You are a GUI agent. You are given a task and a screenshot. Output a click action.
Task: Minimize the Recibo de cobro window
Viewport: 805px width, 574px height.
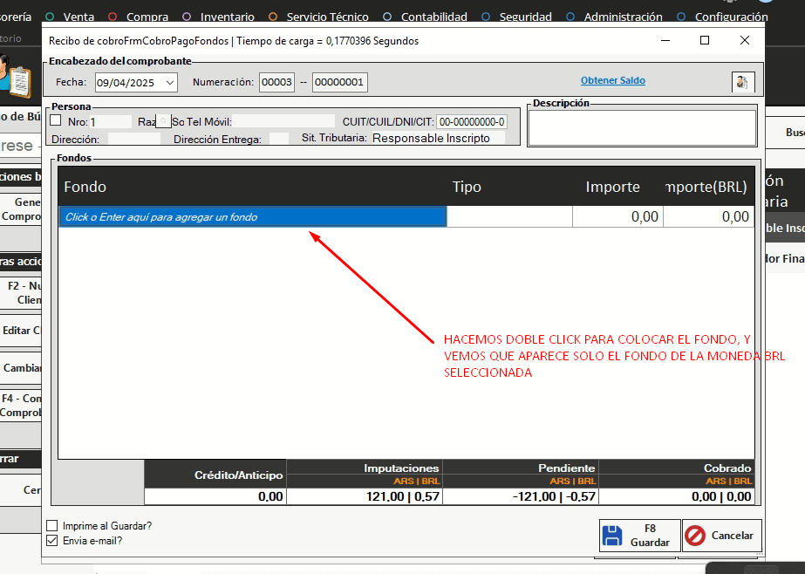point(665,40)
